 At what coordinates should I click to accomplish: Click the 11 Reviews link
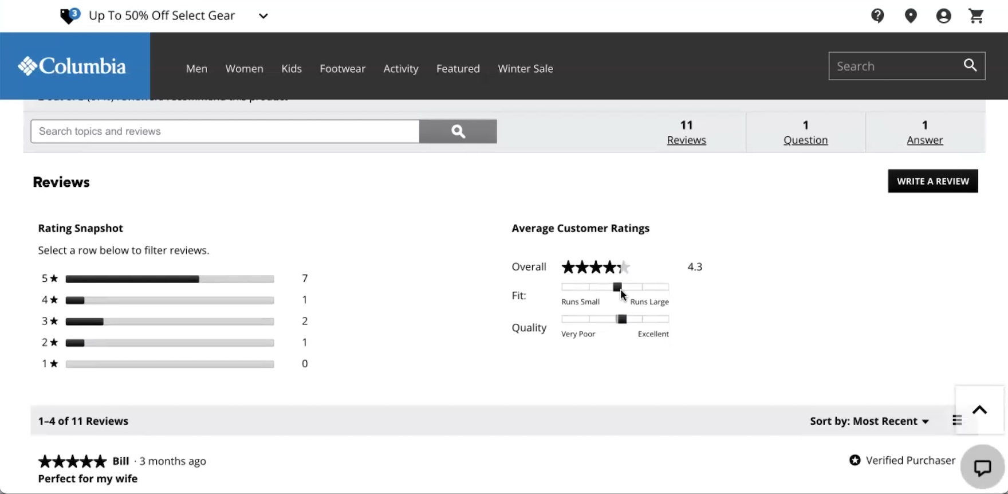coord(686,140)
